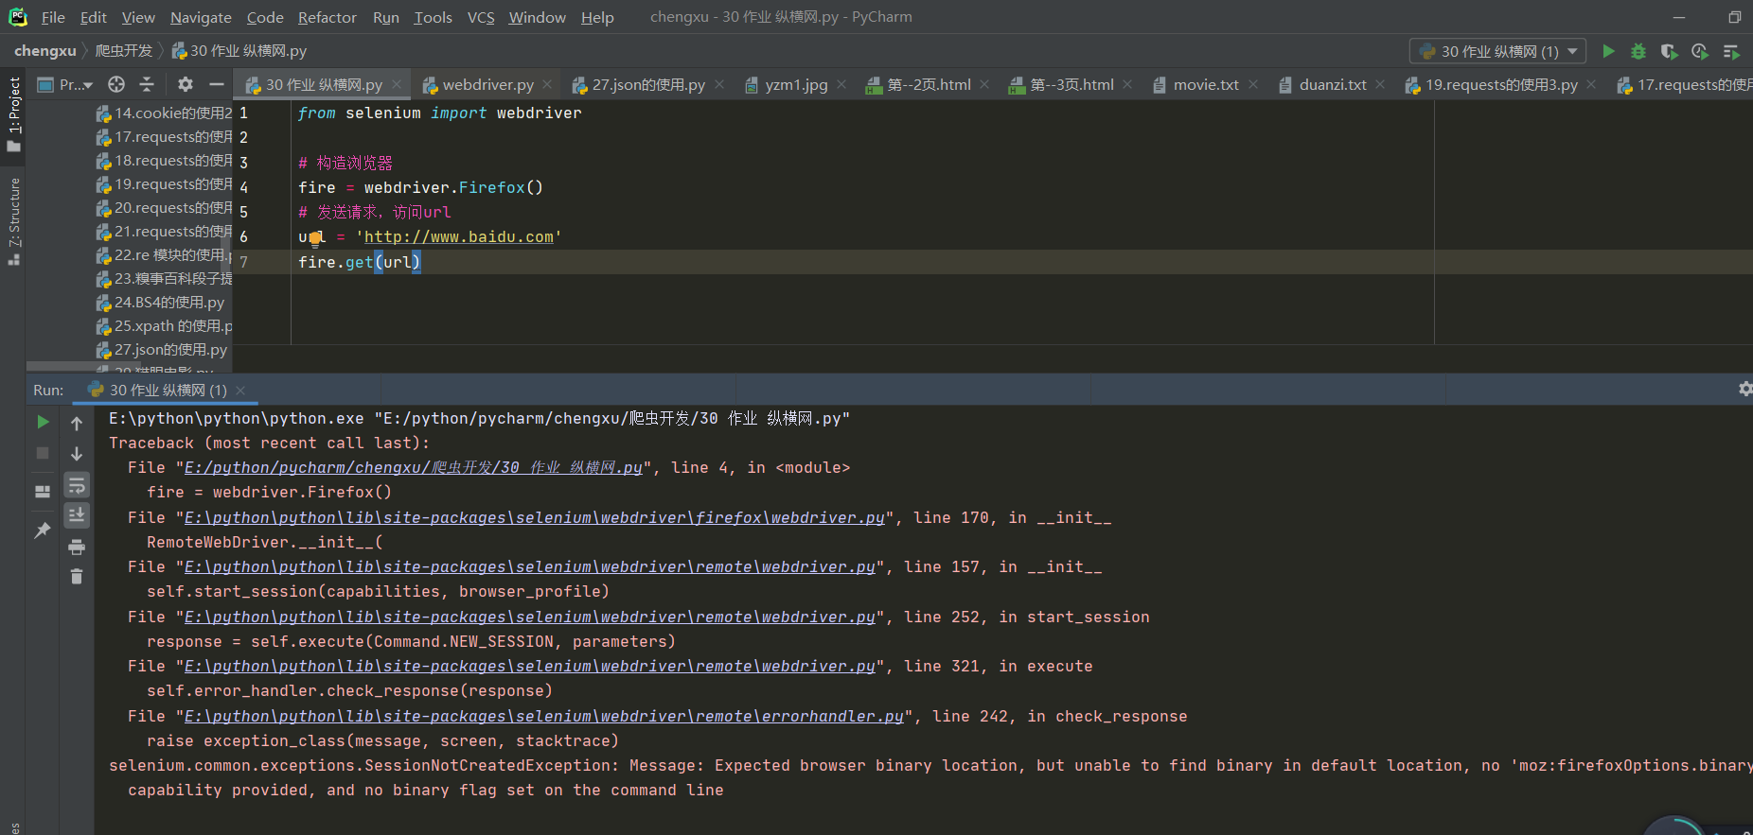Open remote\webdriver.py link at line 252
Viewport: 1753px width, 835px height.
(529, 617)
